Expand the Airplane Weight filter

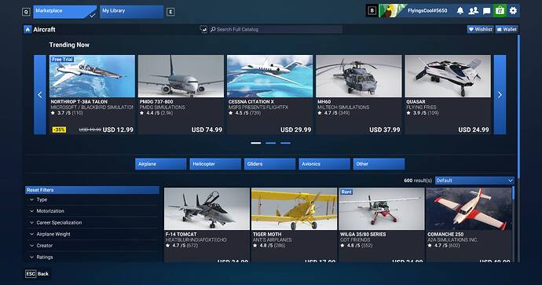click(x=92, y=234)
